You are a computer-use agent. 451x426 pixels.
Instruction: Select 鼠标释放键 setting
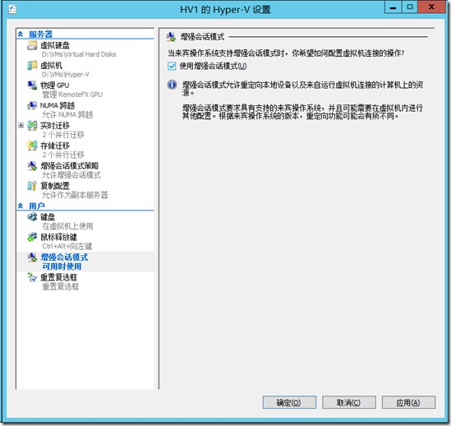coord(58,237)
